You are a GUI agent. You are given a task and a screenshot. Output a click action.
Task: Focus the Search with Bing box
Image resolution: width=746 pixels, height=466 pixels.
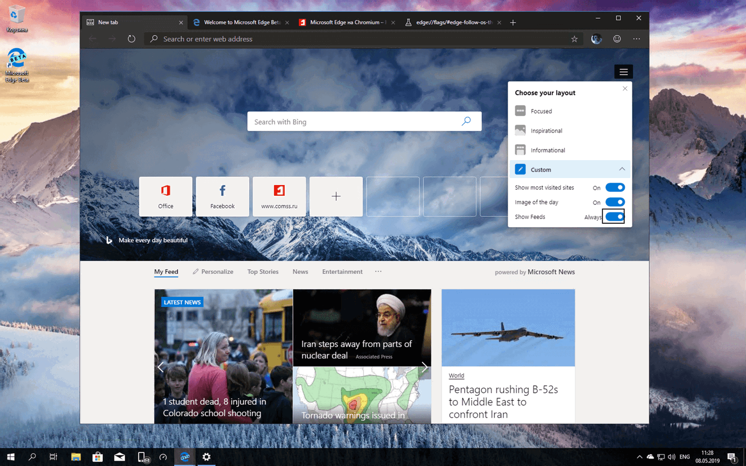click(x=364, y=121)
